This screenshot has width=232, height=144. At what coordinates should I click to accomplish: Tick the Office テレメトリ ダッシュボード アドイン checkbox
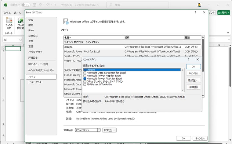click(85, 82)
